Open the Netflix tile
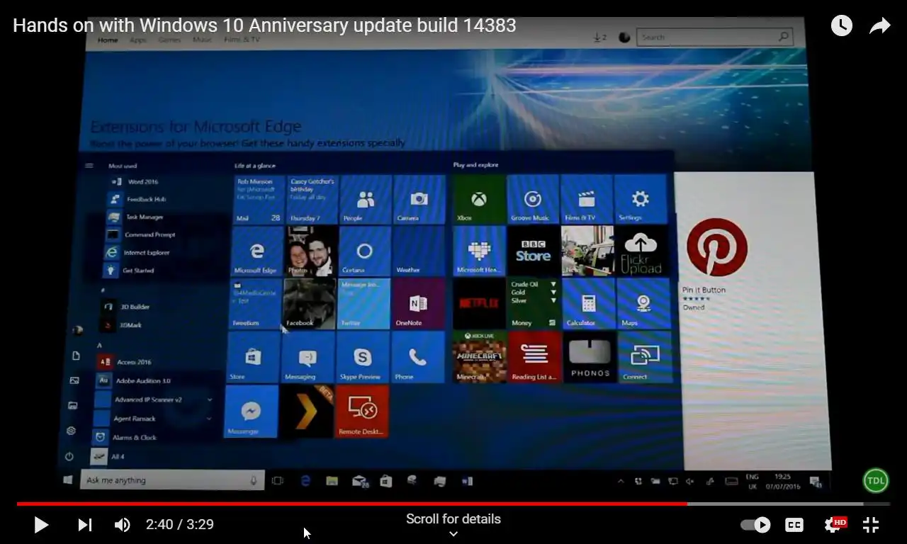This screenshot has width=907, height=544. (x=479, y=304)
